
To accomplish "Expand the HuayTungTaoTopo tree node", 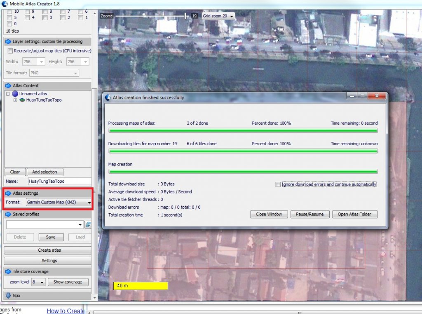I will coord(15,100).
